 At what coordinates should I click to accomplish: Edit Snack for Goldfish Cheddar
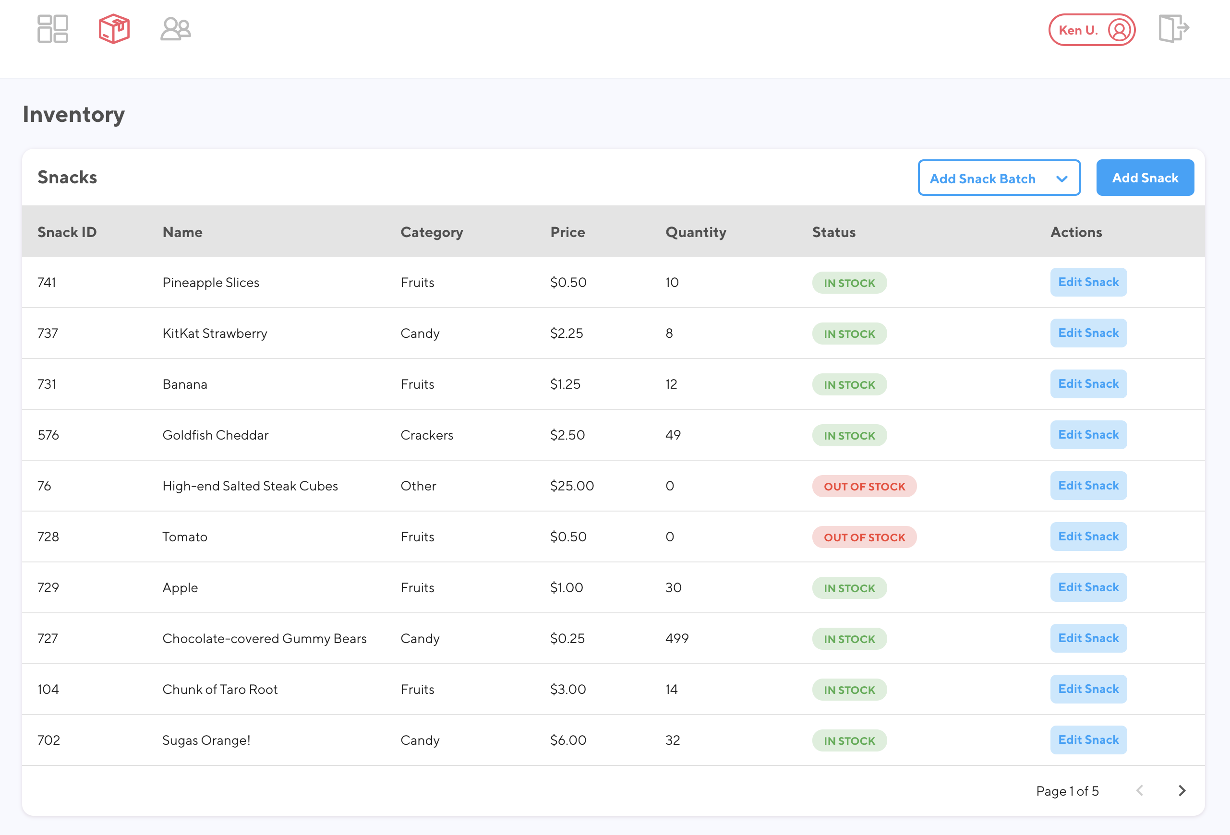pos(1088,434)
